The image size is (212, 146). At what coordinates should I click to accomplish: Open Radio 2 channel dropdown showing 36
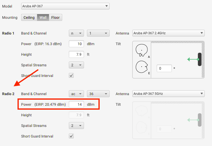[98, 94]
